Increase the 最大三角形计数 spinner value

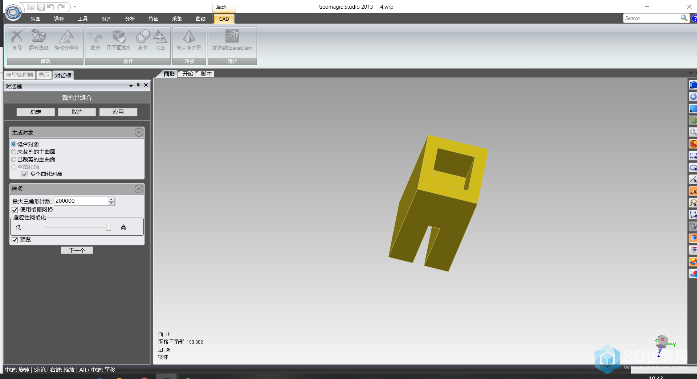[x=111, y=199]
